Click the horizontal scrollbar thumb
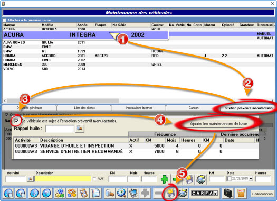The image size is (277, 201). 63,100
